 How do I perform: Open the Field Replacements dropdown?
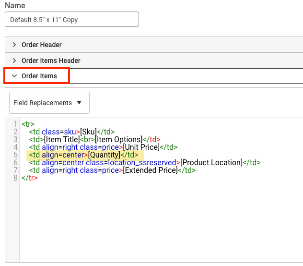(x=49, y=103)
